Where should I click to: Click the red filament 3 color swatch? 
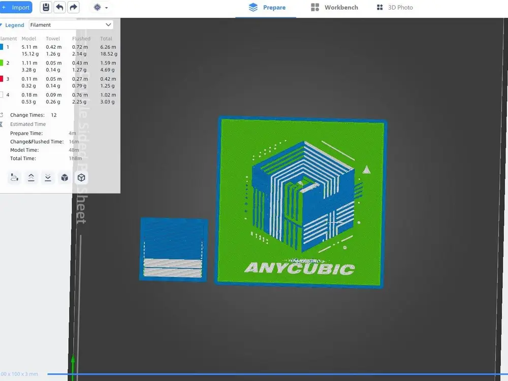click(2, 79)
